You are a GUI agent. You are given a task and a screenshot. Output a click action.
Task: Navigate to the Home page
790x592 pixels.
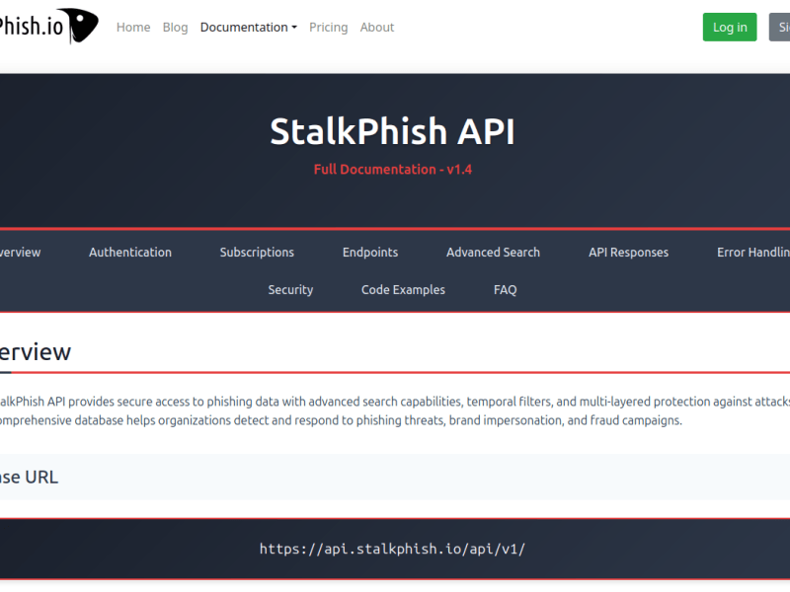coord(133,27)
